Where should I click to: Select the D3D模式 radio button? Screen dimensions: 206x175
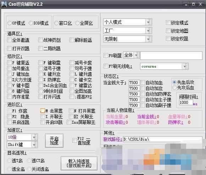30,23
